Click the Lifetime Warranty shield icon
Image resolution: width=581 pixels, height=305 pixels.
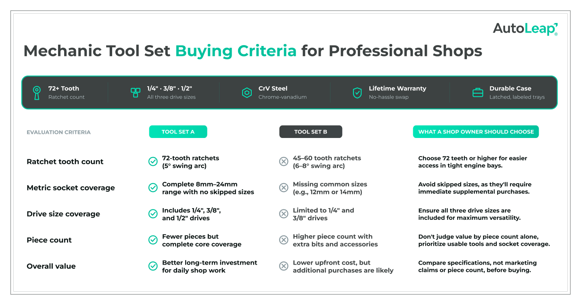click(x=357, y=93)
